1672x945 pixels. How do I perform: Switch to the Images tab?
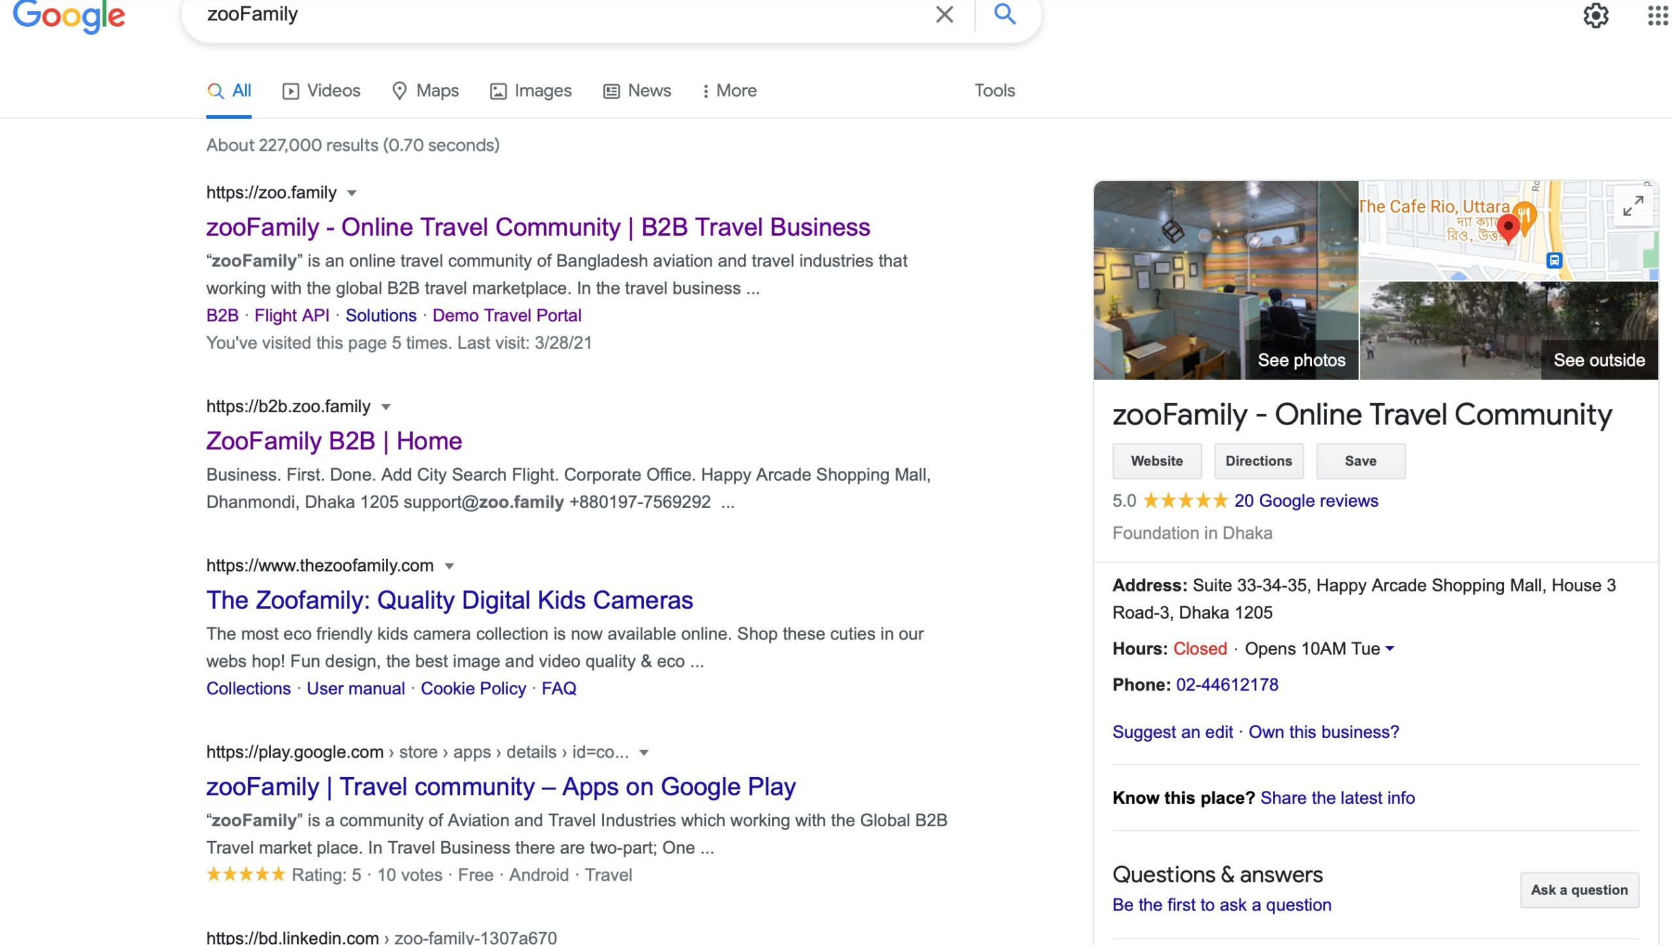531,91
